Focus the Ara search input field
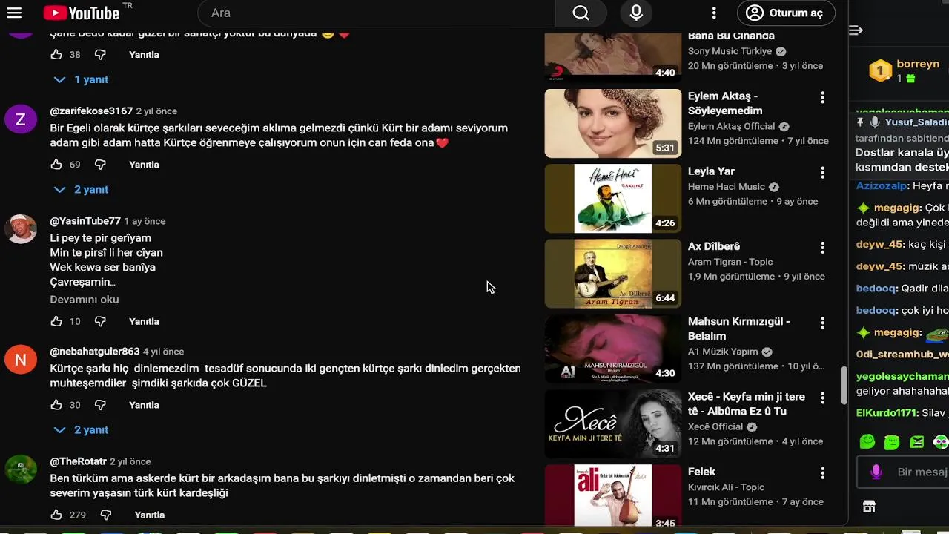Image resolution: width=949 pixels, height=534 pixels. [377, 13]
